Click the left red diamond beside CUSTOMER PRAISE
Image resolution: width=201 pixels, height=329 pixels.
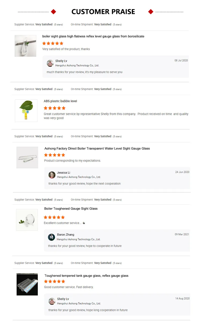54,12
